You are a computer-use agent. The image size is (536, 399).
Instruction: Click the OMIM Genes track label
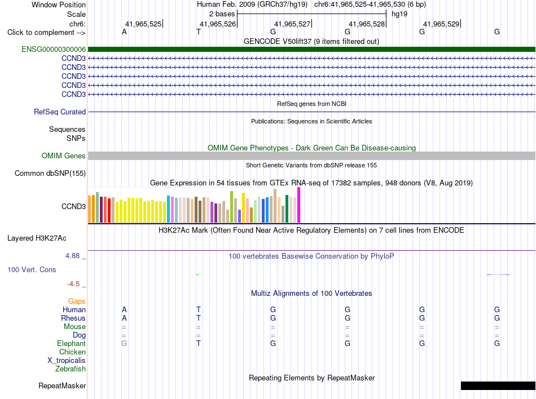pyautogui.click(x=64, y=156)
